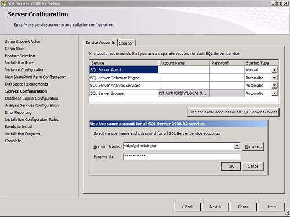Proceed with the Next button
The image size is (290, 217).
(215, 207)
